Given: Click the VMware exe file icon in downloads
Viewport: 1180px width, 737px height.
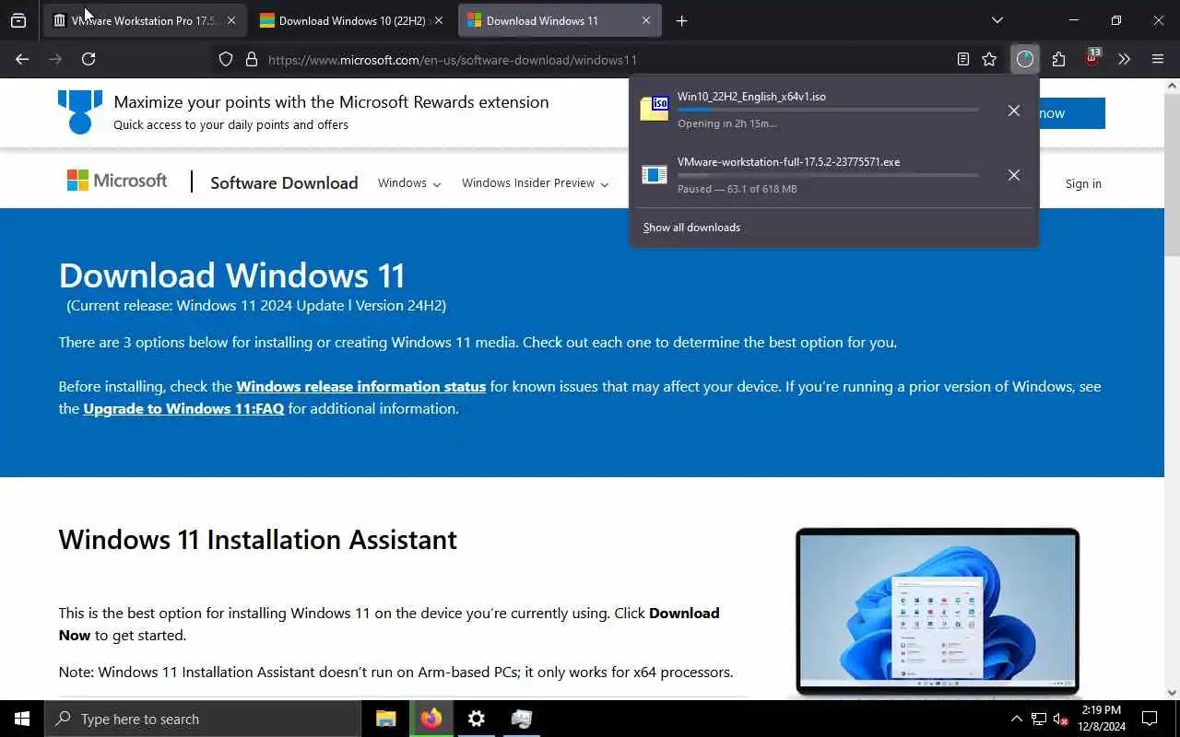Looking at the screenshot, I should tap(655, 175).
